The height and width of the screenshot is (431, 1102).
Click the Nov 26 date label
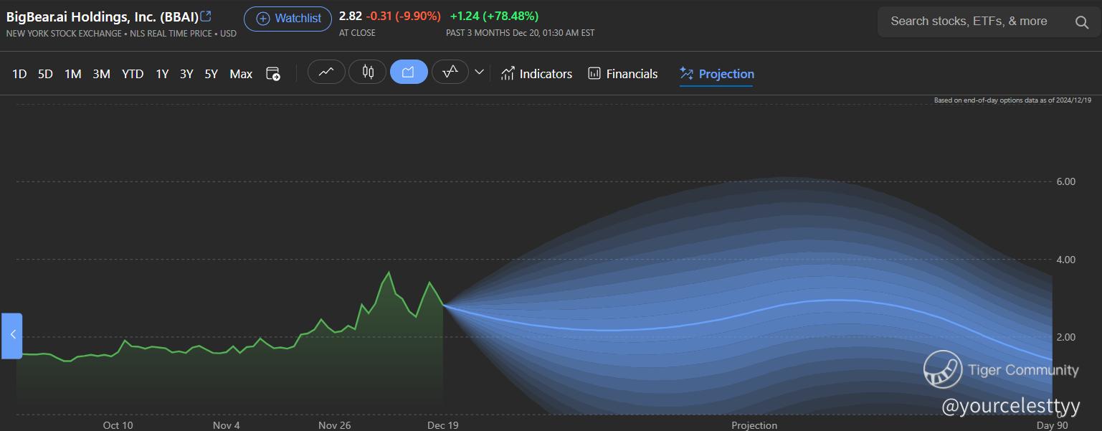(x=335, y=425)
